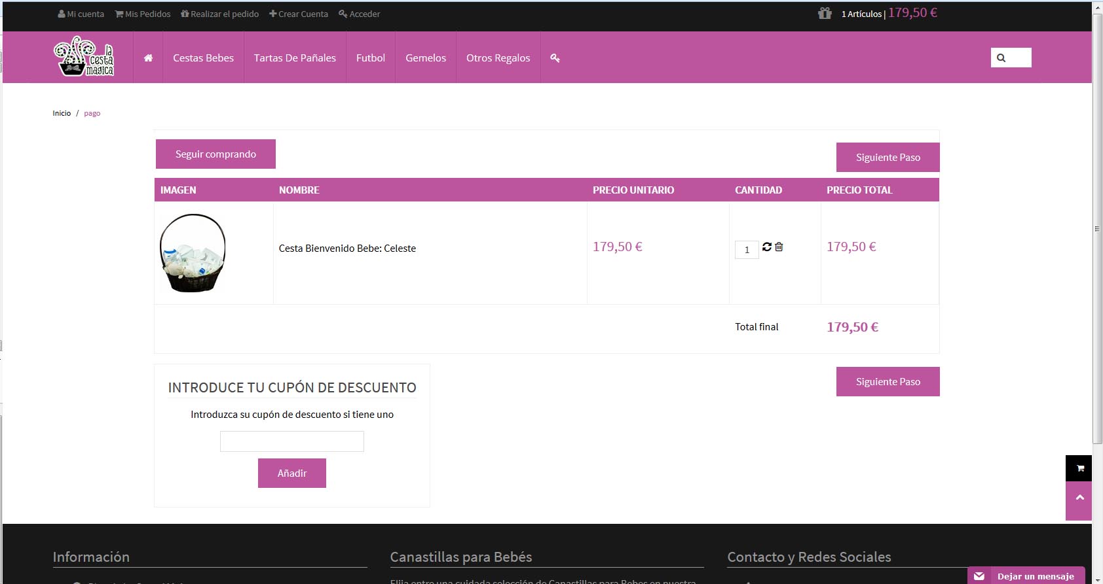Click the CANTIDAD column header
Screen dimensions: 1103x584
pyautogui.click(x=758, y=190)
